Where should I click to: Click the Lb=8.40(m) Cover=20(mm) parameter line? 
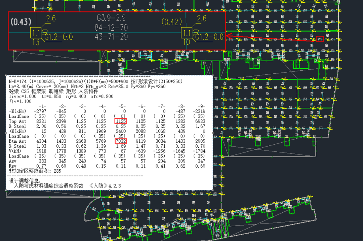87,87
